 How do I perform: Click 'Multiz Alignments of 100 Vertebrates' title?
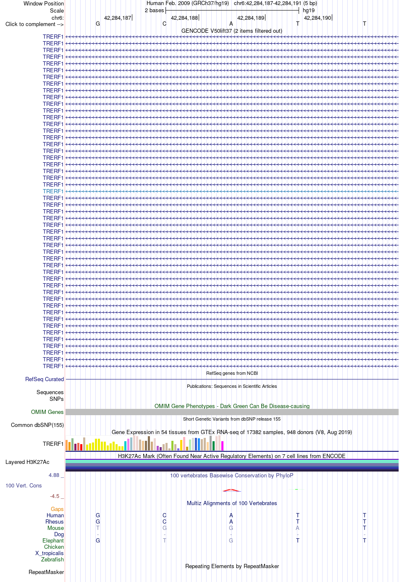(x=232, y=503)
